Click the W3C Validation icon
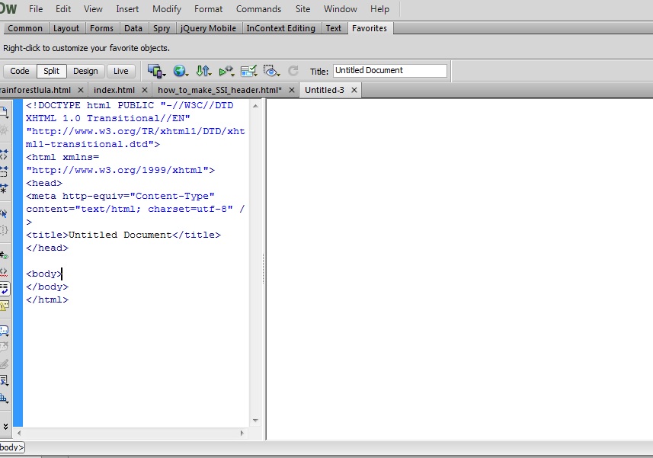This screenshot has height=458, width=653. click(226, 71)
